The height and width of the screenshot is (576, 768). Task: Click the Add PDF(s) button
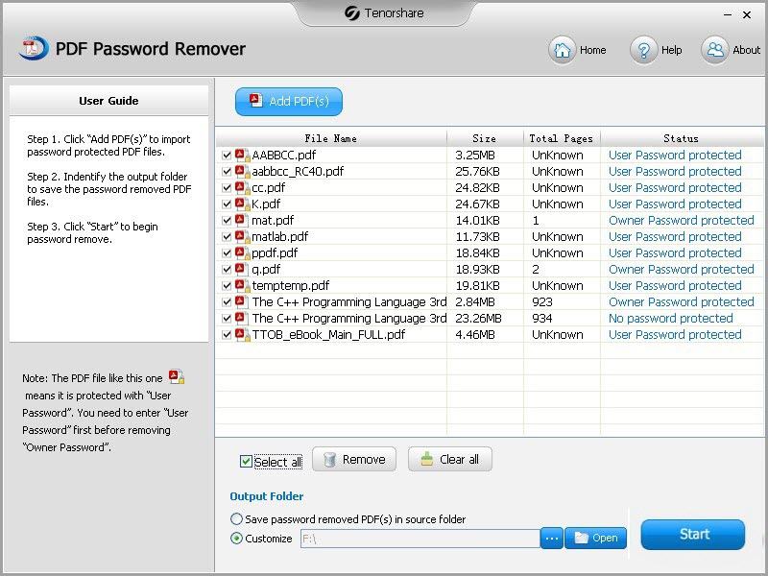click(288, 102)
